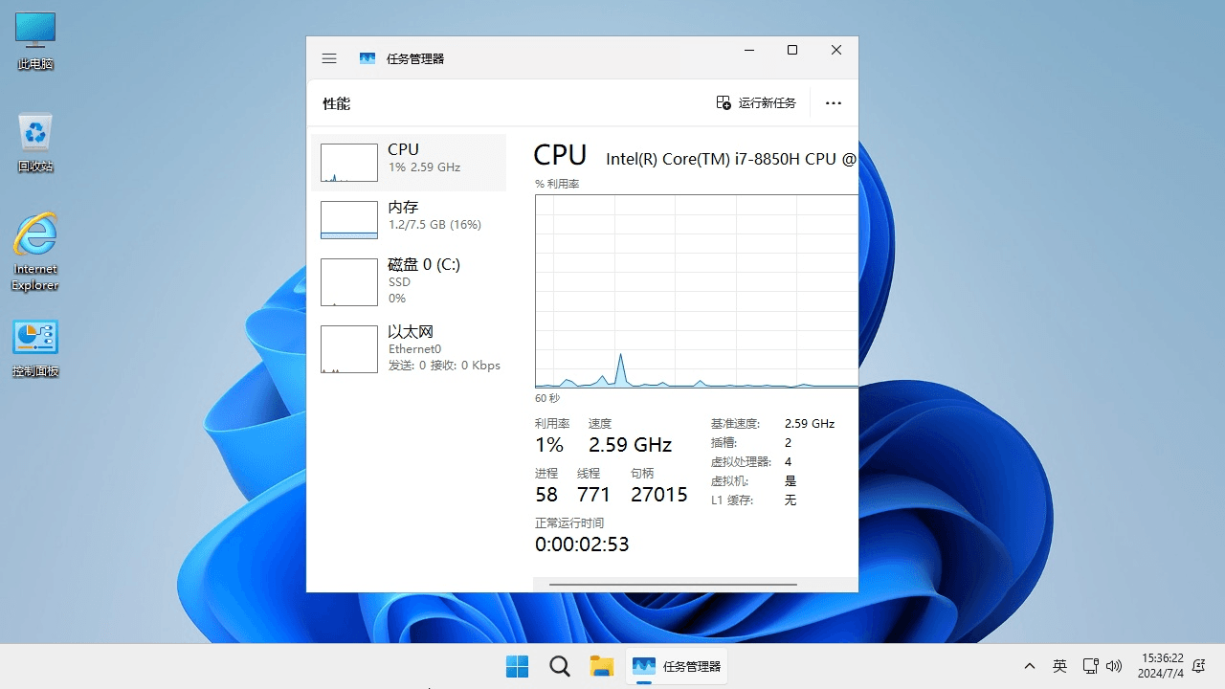Viewport: 1225px width, 689px height.
Task: Click the speaker icon in system tray
Action: (x=1115, y=665)
